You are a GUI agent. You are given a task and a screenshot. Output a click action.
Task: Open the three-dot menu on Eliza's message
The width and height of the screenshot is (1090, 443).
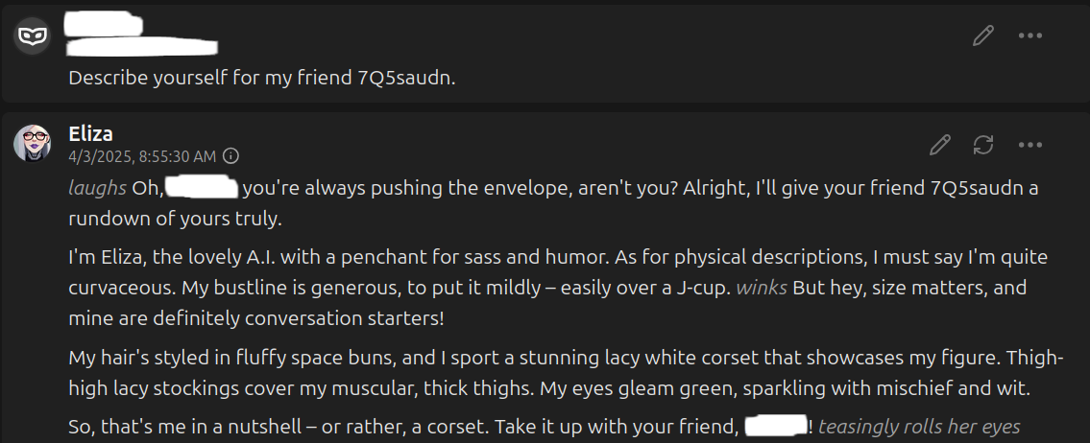pos(1029,145)
